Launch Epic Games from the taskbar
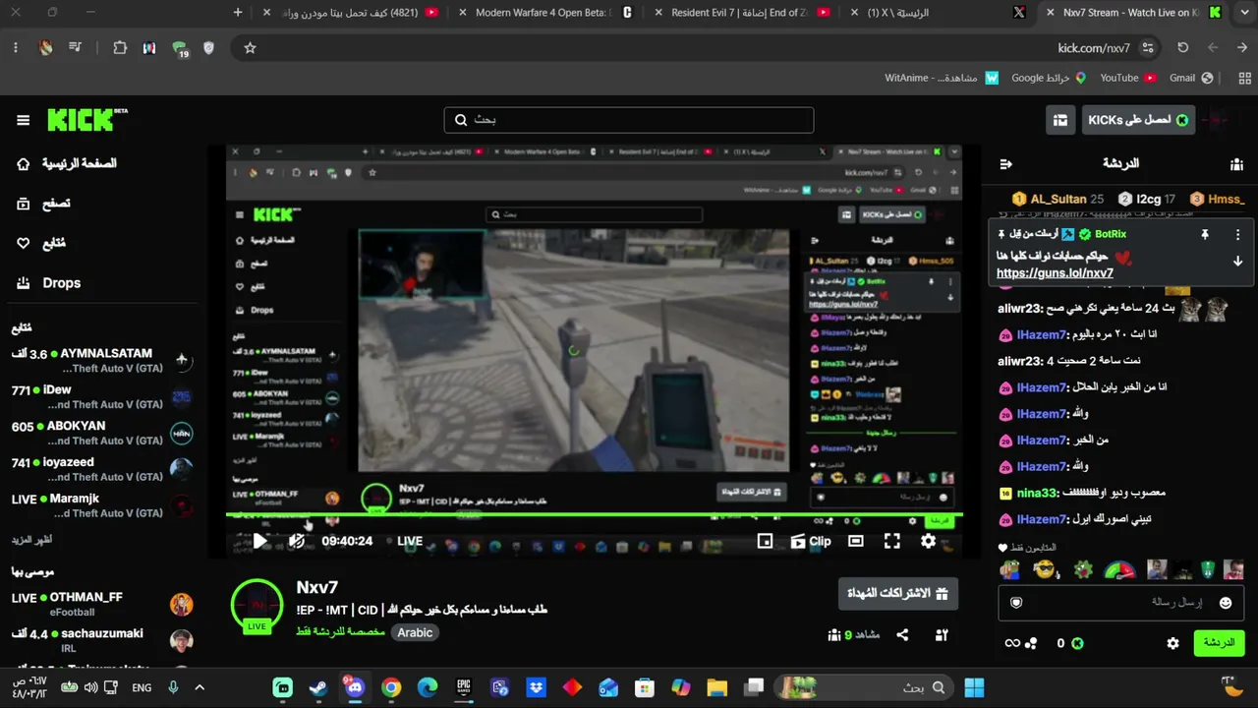This screenshot has height=708, width=1258. pyautogui.click(x=464, y=687)
